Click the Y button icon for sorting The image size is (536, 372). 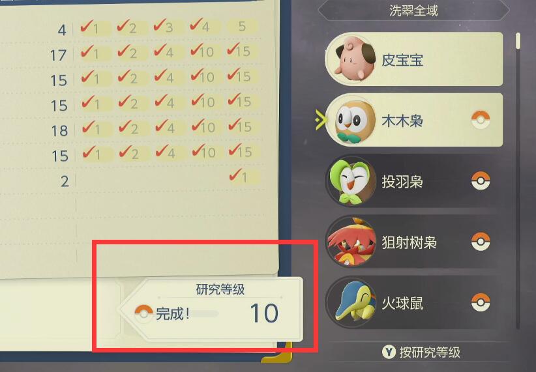coord(389,352)
